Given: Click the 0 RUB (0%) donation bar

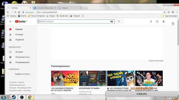Looking at the screenshot, I should tap(142, 94).
